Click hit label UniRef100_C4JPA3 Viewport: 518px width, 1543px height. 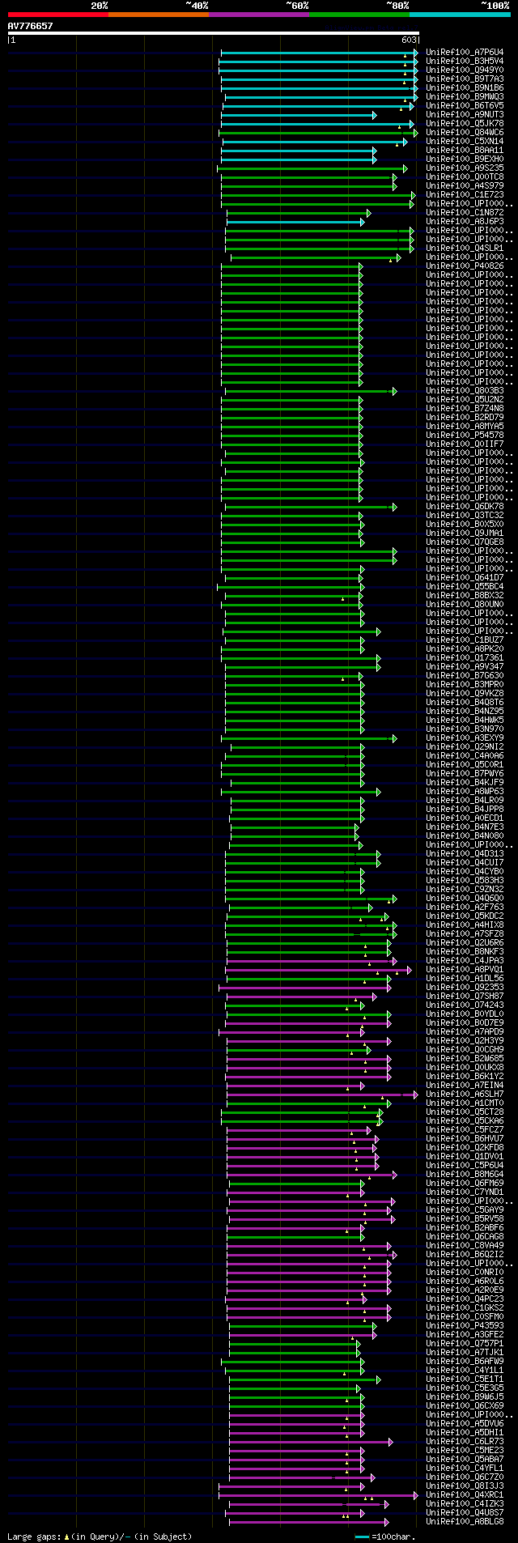point(465,960)
